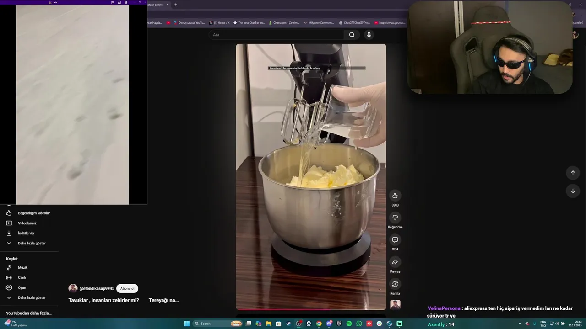Open the https://www.youtub... bookmark
This screenshot has width=586, height=329.
(390, 22)
